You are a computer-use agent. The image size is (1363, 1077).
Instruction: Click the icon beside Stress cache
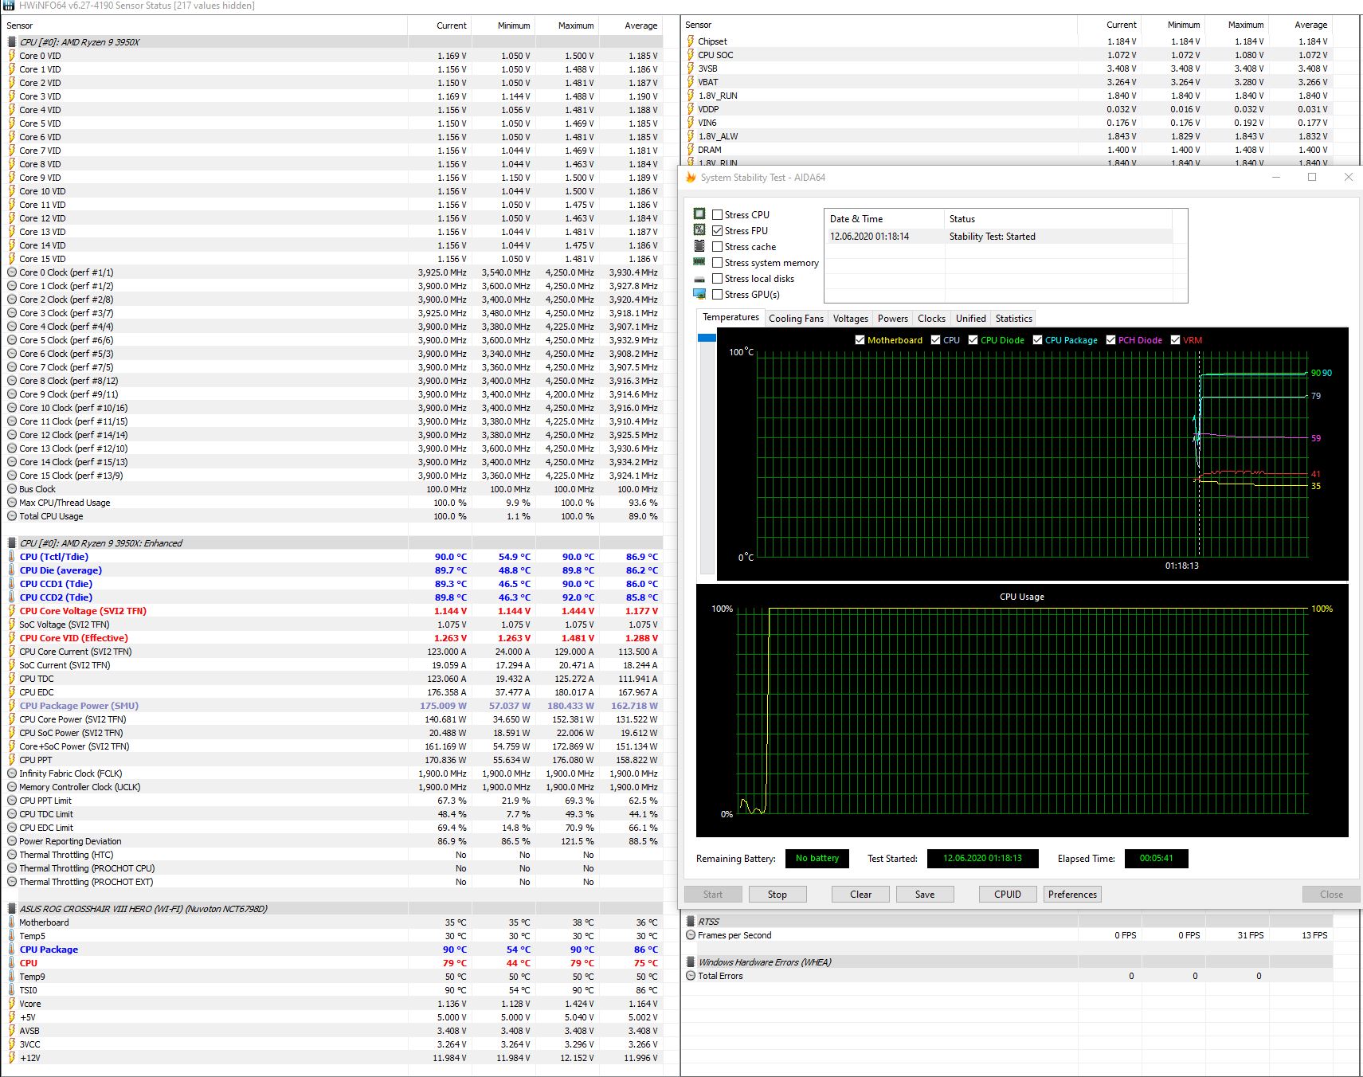click(x=699, y=246)
